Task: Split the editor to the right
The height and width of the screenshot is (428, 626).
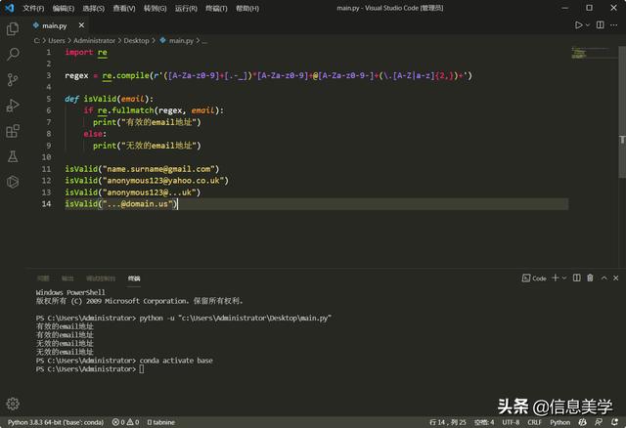Action: pyautogui.click(x=600, y=25)
